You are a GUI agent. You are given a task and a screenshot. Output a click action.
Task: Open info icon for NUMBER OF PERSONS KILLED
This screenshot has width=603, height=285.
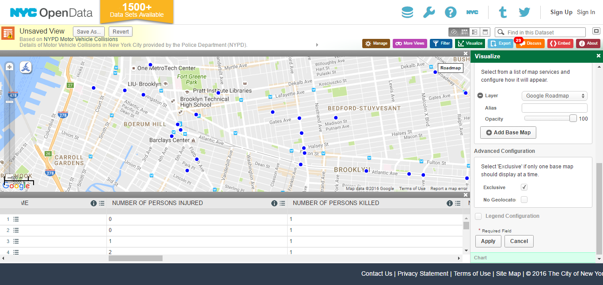pos(449,203)
